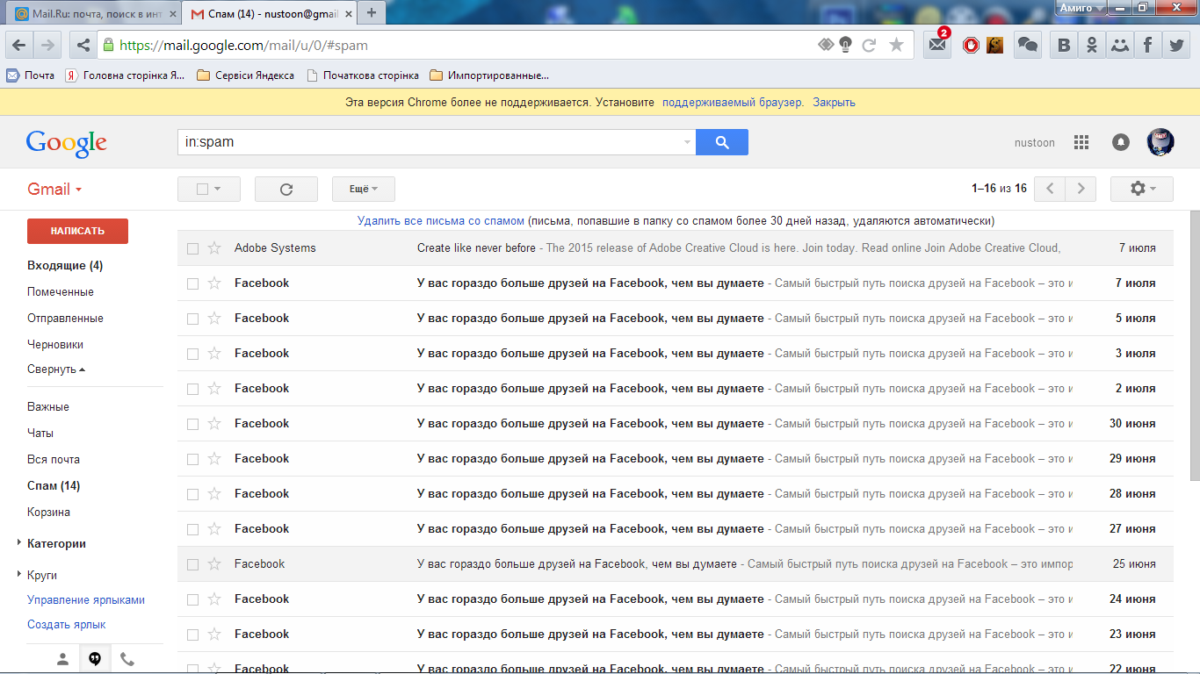Viewport: 1200px width, 674px height.
Task: Click the lightbulb icon in the address bar
Action: (846, 45)
